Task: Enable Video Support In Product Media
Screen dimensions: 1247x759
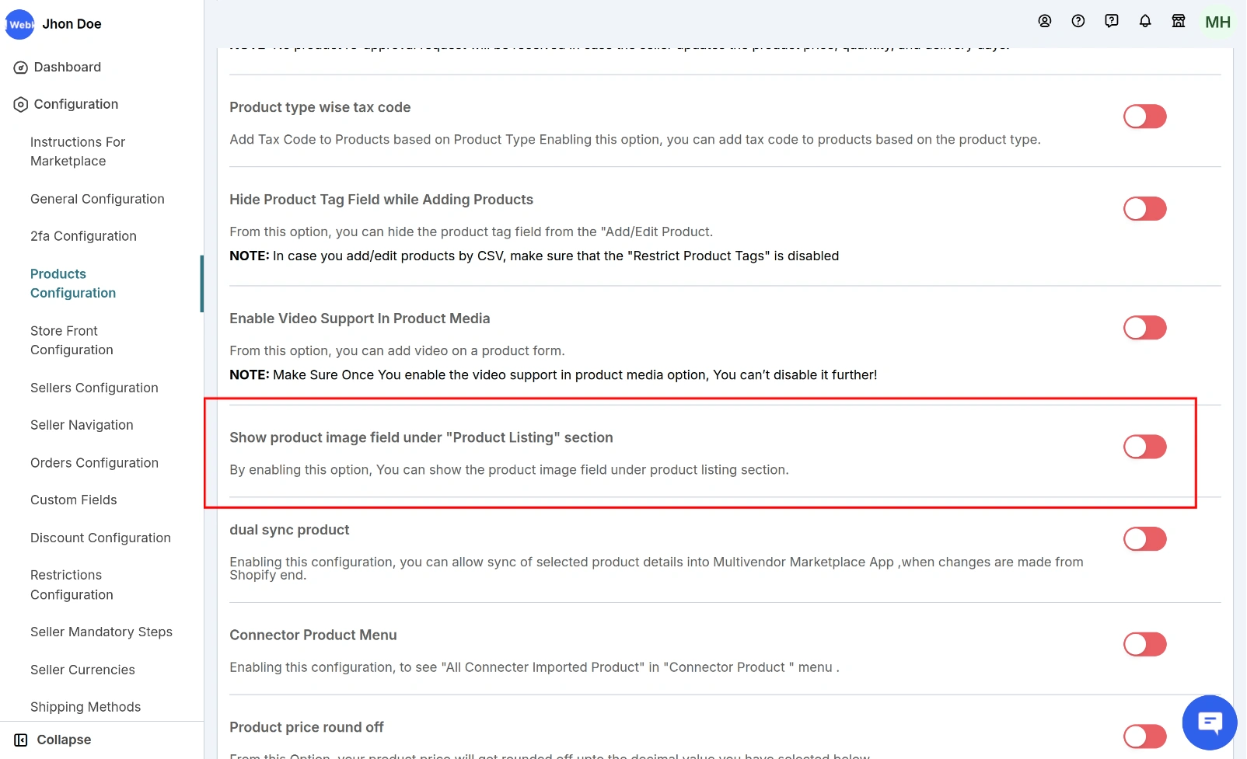Action: [1144, 328]
